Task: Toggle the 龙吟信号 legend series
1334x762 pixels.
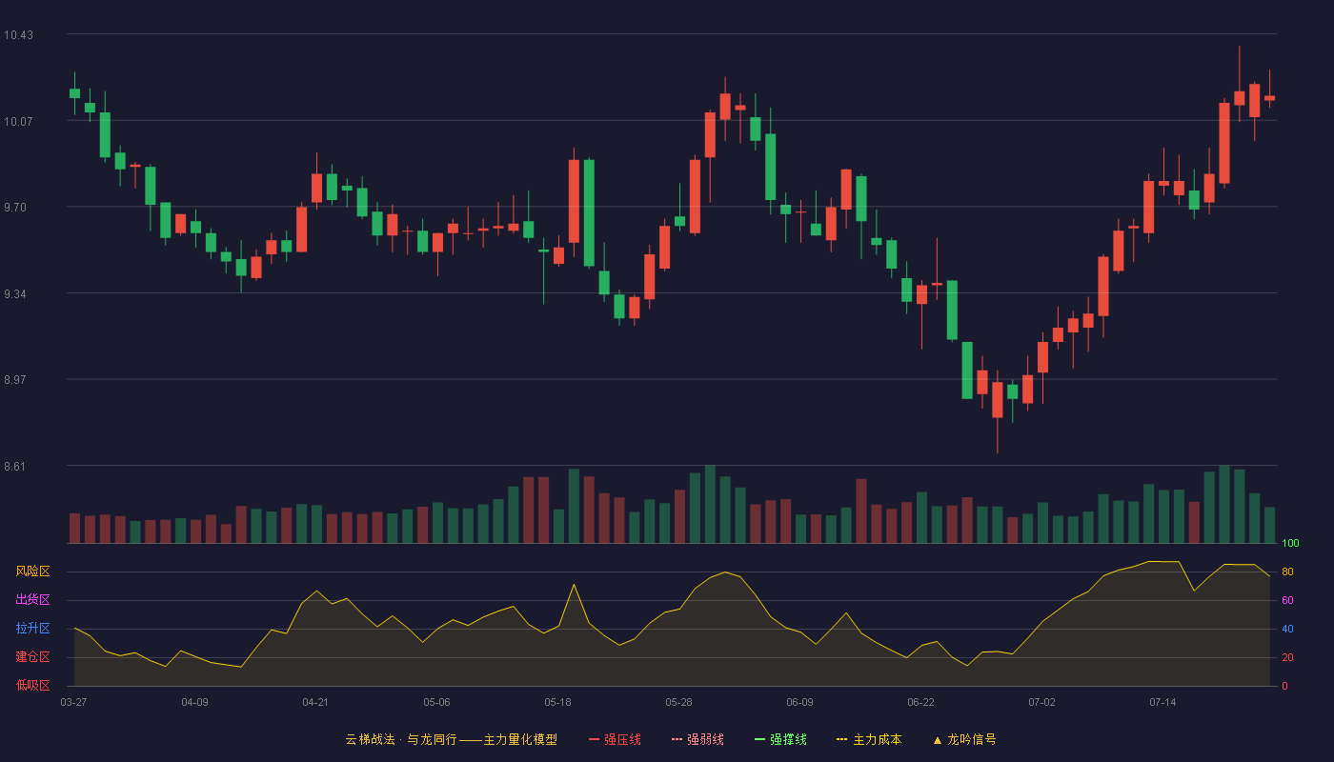Action: pos(964,739)
